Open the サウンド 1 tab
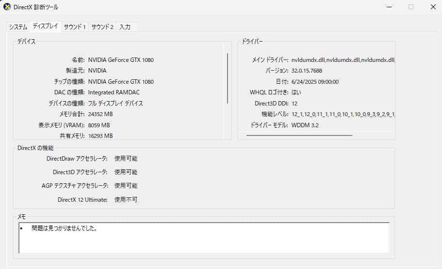 click(x=75, y=27)
